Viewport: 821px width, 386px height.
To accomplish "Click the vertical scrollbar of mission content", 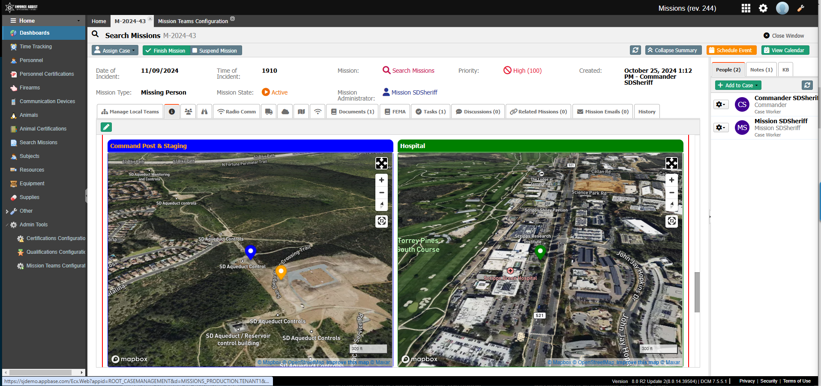I will tap(697, 292).
